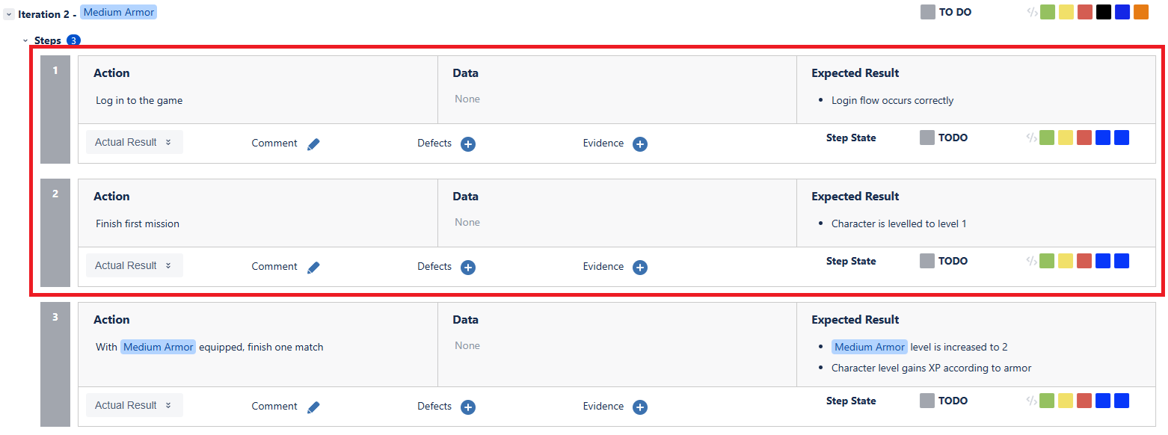Attach evidence to step 2
1168x435 pixels.
click(x=640, y=268)
